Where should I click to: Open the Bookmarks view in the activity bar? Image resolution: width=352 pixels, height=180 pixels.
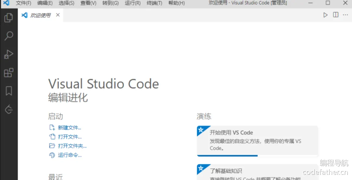pyautogui.click(x=9, y=91)
